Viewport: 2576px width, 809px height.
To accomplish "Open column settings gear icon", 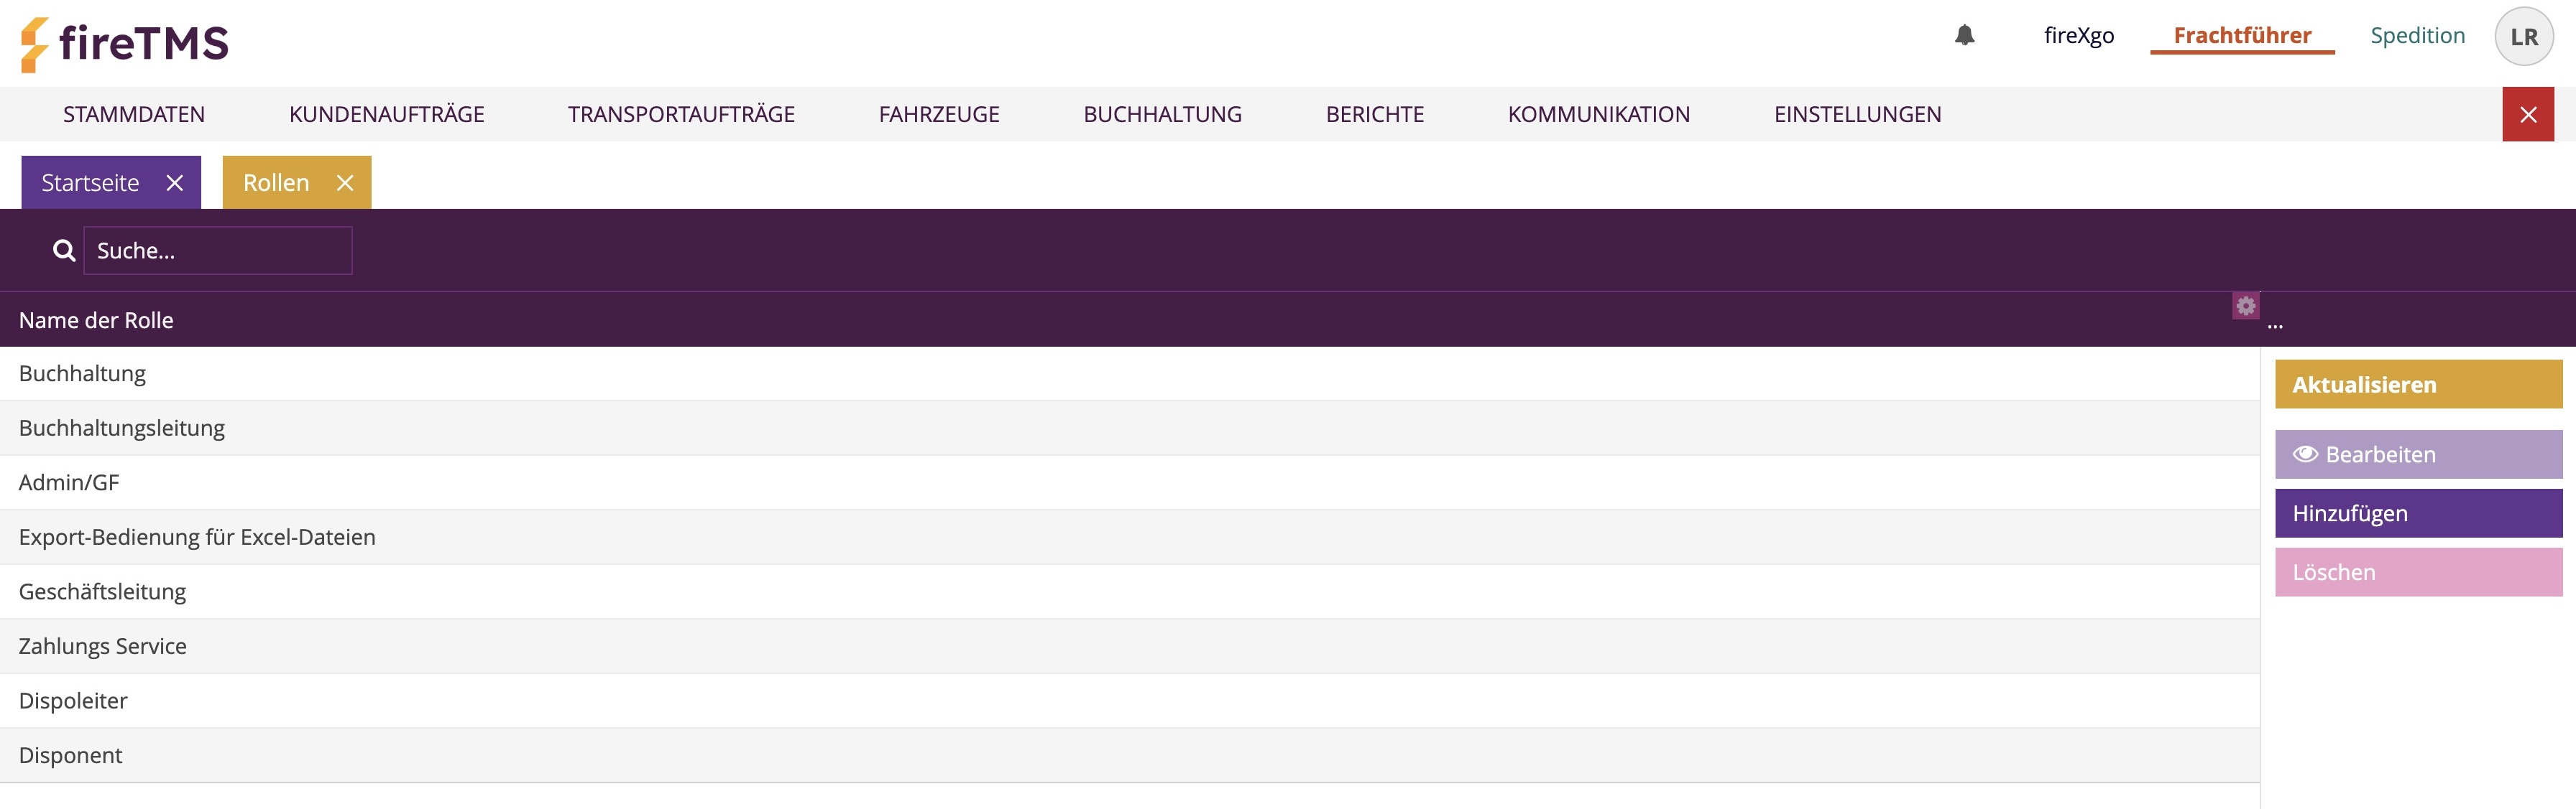I will 2245,306.
